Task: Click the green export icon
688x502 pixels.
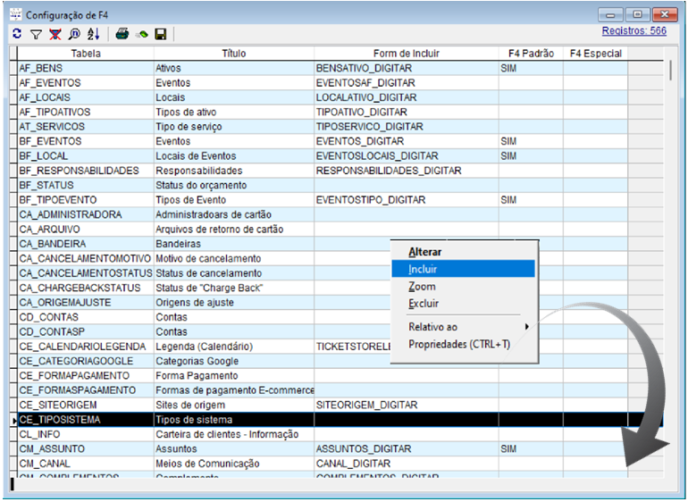Action: point(141,34)
